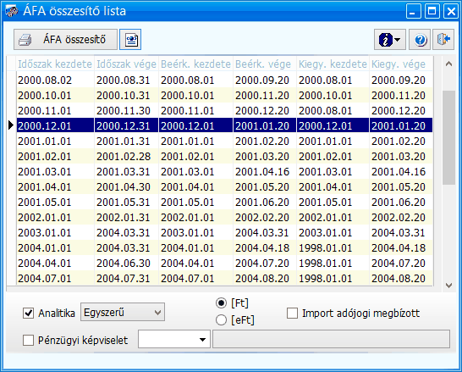Image resolution: width=462 pixels, height=372 pixels.
Task: Click scrollbar down arrow
Action: point(448,285)
